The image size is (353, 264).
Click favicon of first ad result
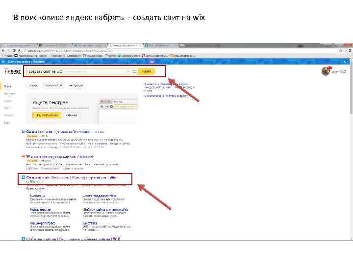23,132
